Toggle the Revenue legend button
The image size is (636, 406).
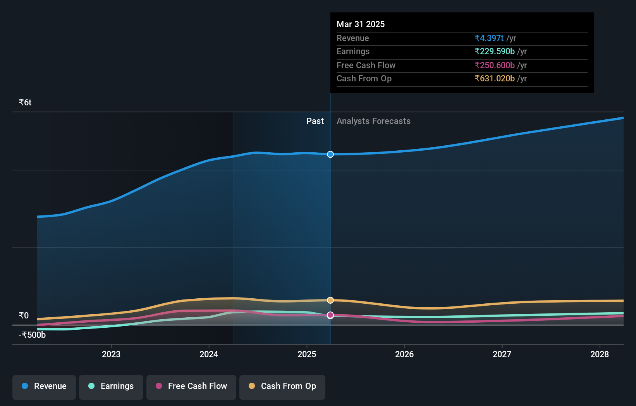click(x=44, y=387)
